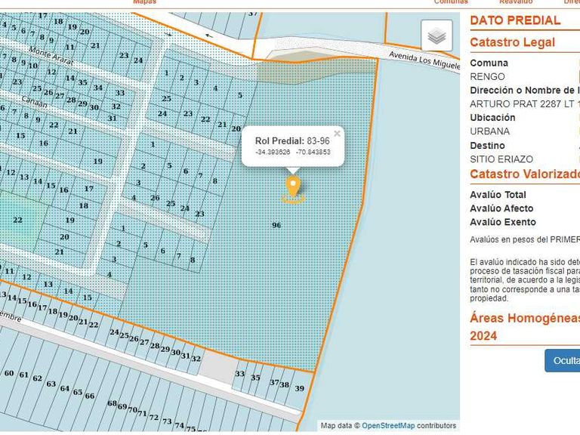Click the Catastro Legal section heading
580x435 pixels.
(512, 42)
